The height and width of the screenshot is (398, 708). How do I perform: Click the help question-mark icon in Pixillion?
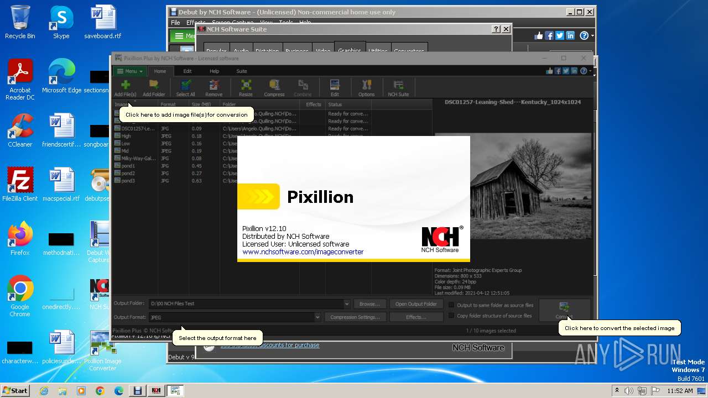pos(584,71)
